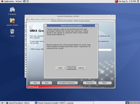Open the terminal window's menu arrow

26,16
